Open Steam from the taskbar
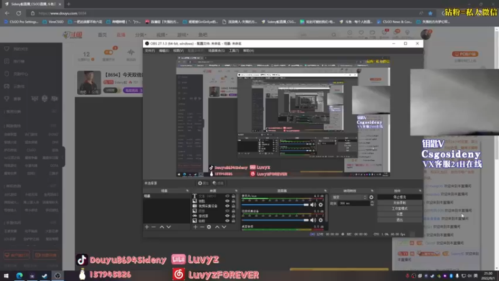Viewport: 499px width, 281px height. click(44, 275)
